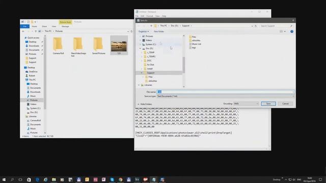Screen dimensions: 326x183
Task: Open the tags item in Save As list
Action: coord(193,47)
